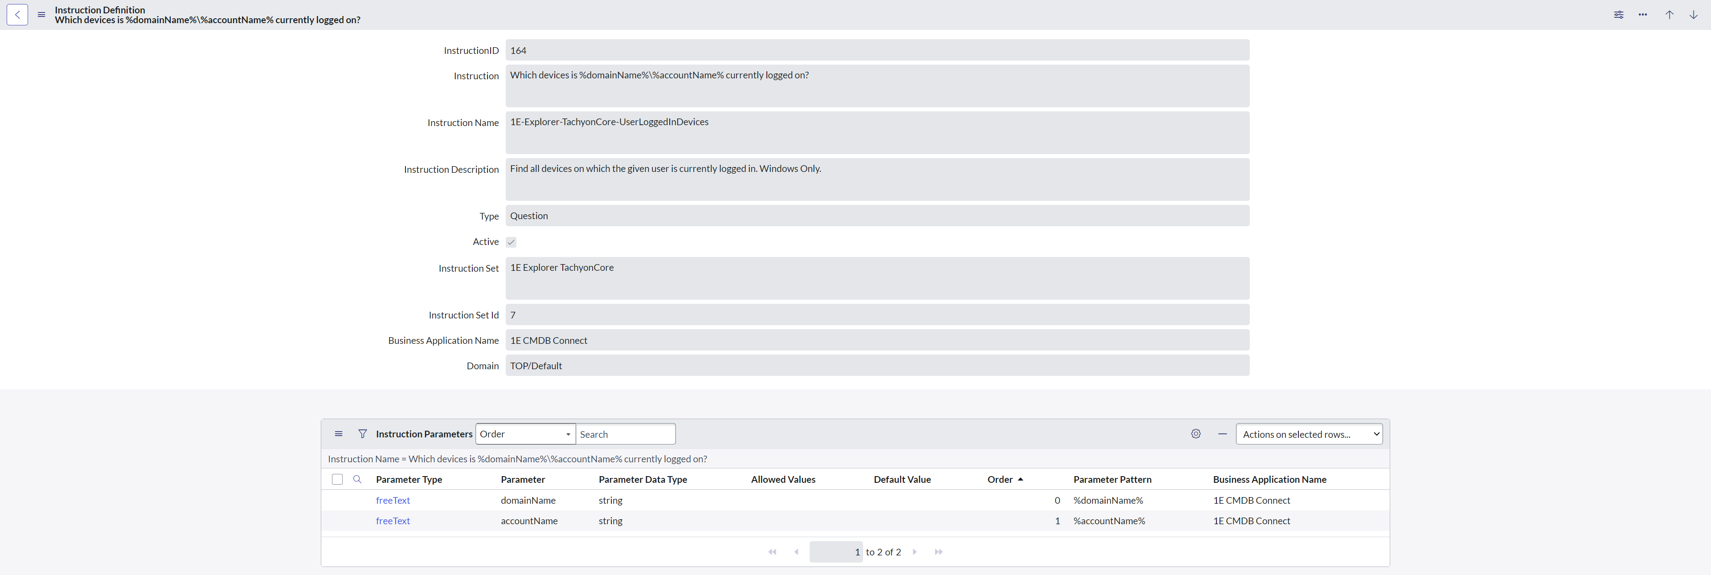1711x575 pixels.
Task: Click the %domainName% pattern cell
Action: coord(1108,501)
